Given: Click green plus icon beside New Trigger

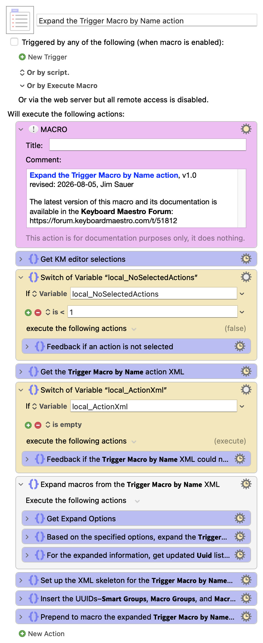Looking at the screenshot, I should point(22,57).
